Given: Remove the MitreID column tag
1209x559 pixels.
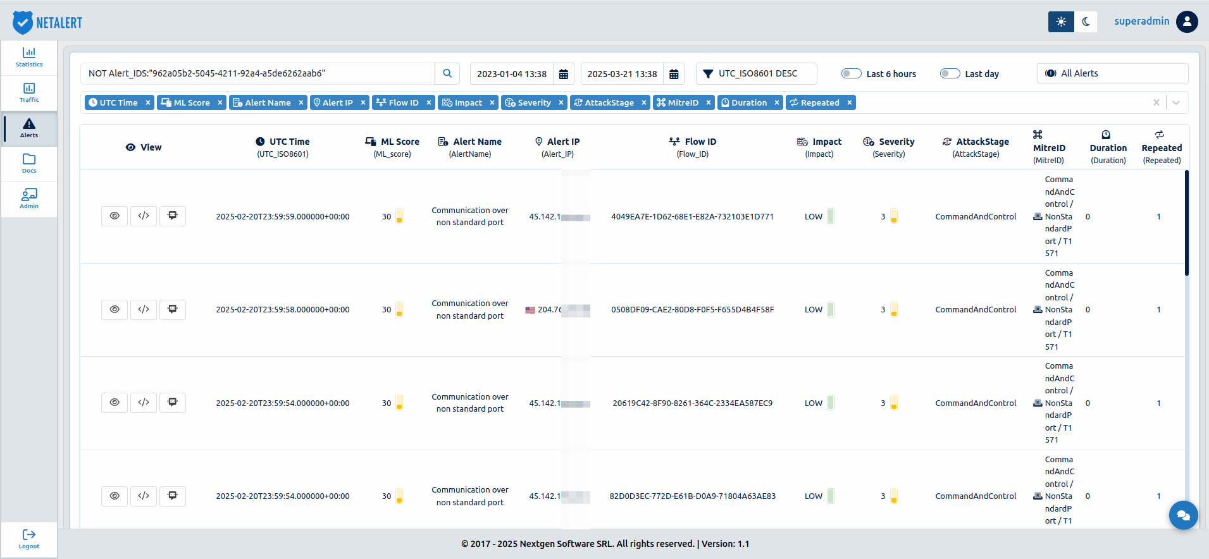Looking at the screenshot, I should tap(709, 102).
